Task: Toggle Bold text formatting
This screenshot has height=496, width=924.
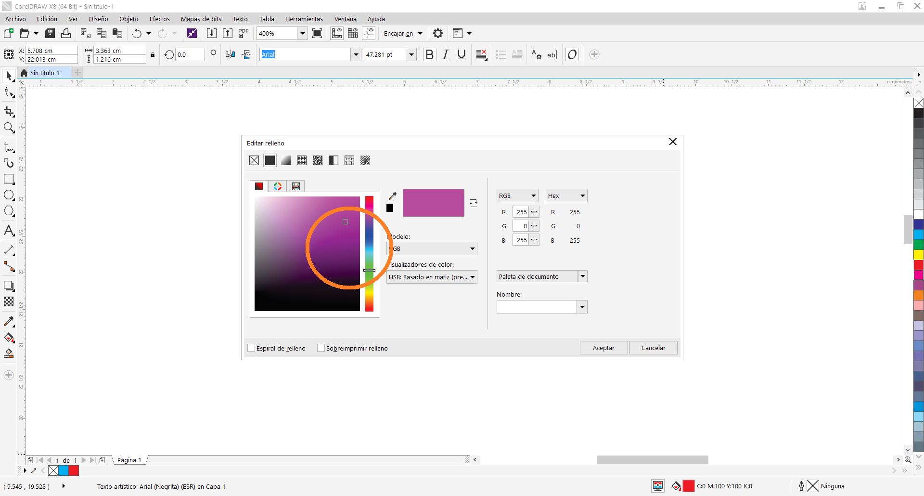Action: pos(430,54)
